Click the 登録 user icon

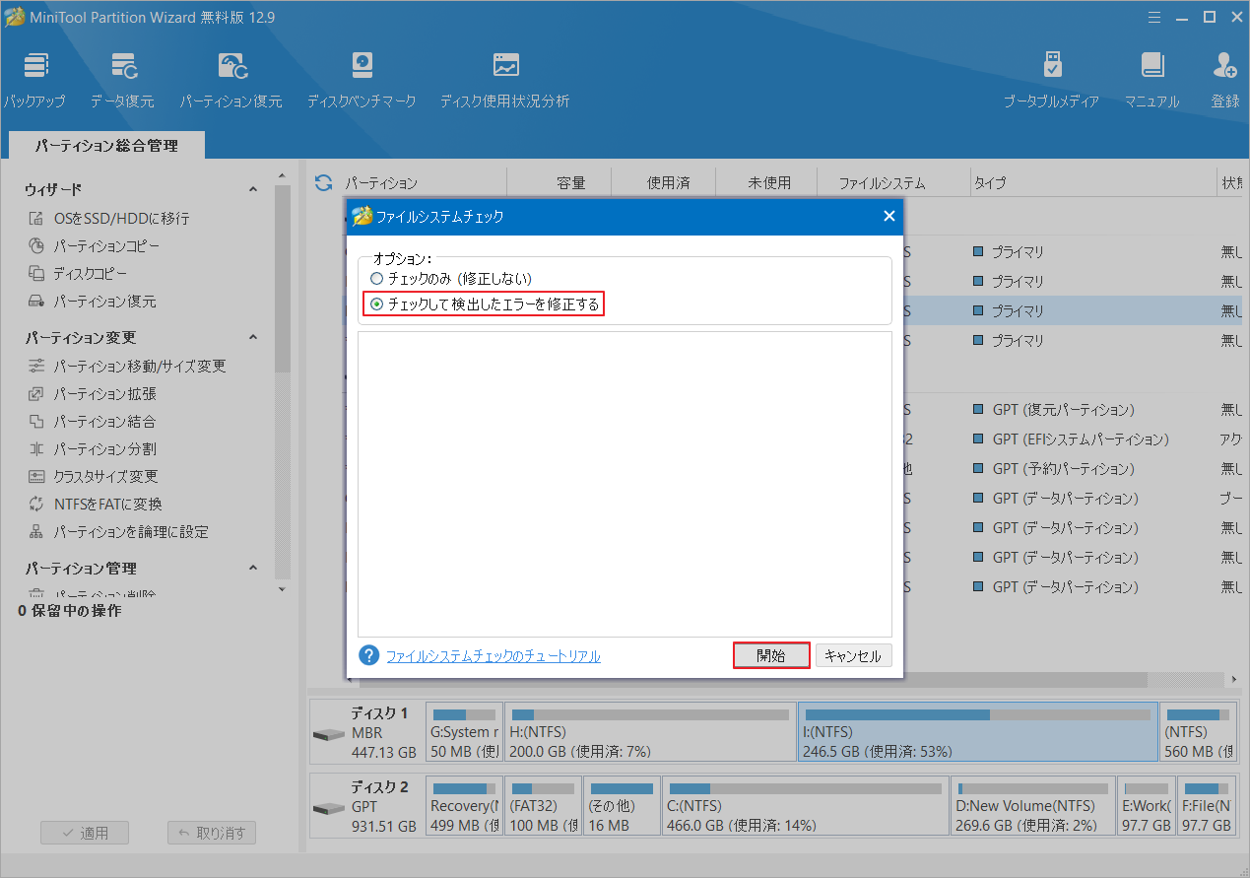click(1225, 80)
